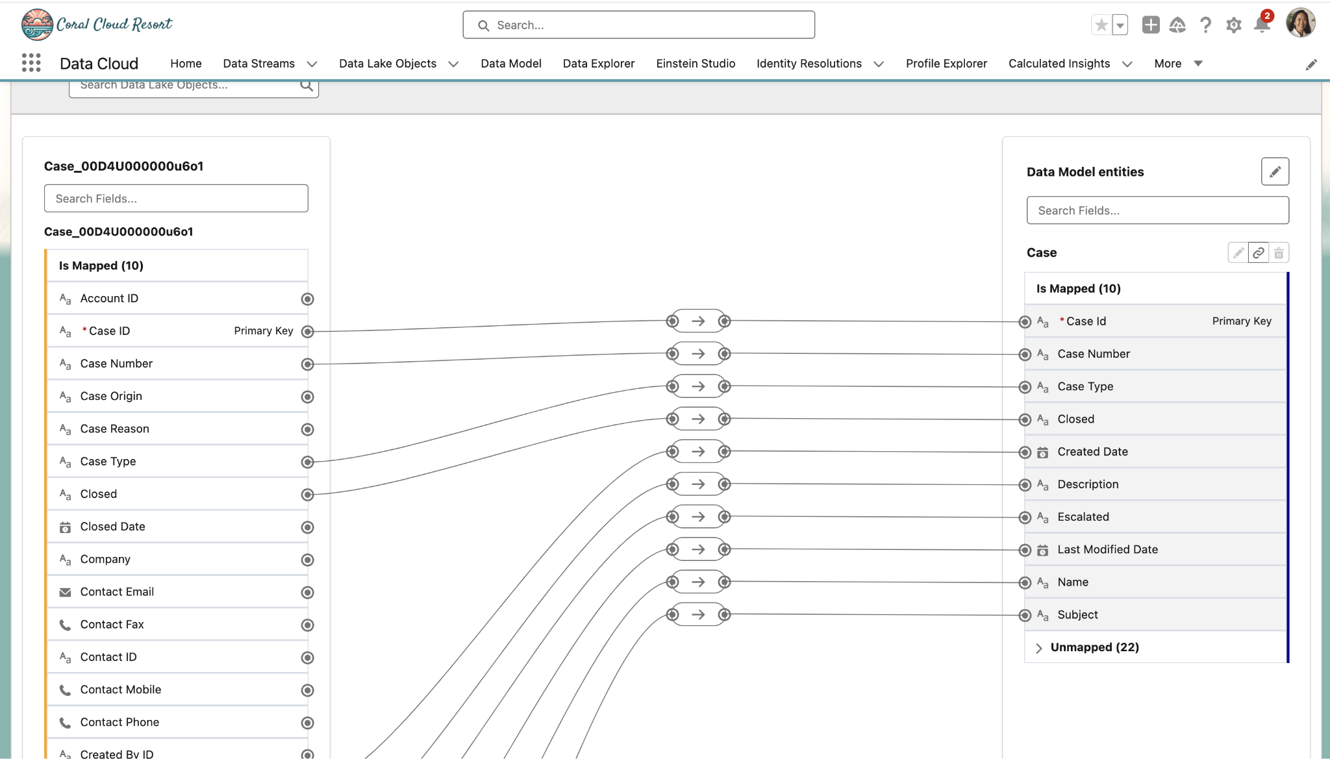Image resolution: width=1330 pixels, height=759 pixels.
Task: Select the Account ID connector node
Action: (x=308, y=299)
